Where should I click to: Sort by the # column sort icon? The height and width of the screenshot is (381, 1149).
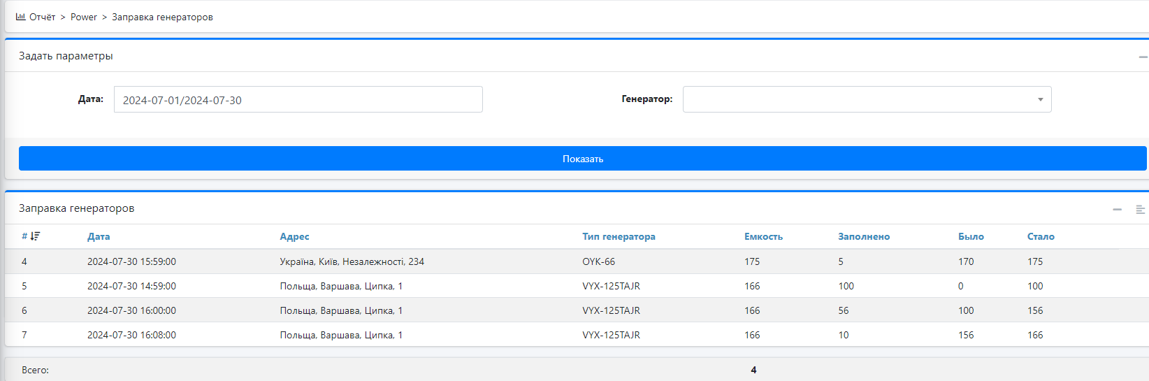pyautogui.click(x=36, y=236)
